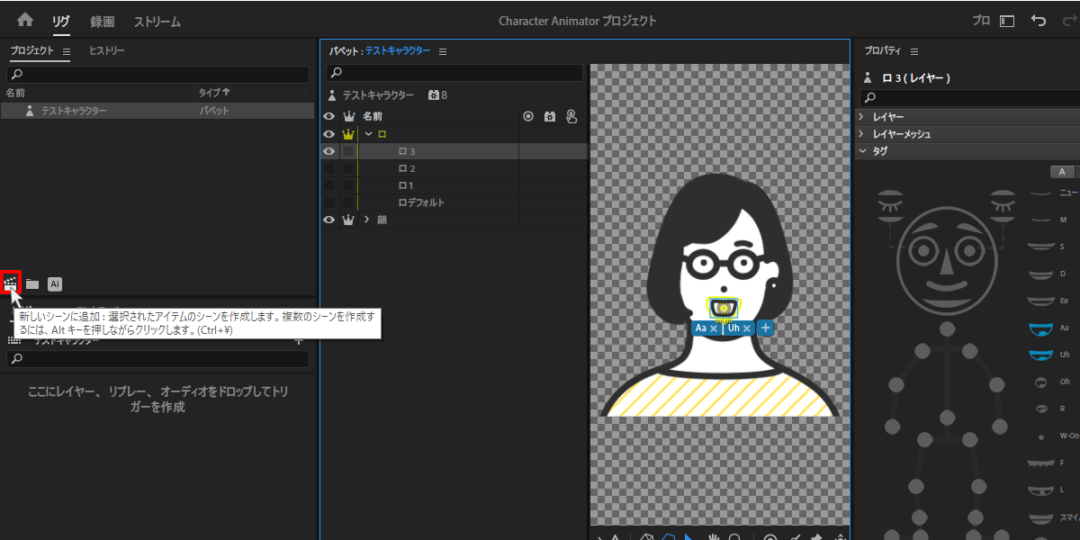
Task: Remove the Uh tag from the mouth layer
Action: point(747,328)
